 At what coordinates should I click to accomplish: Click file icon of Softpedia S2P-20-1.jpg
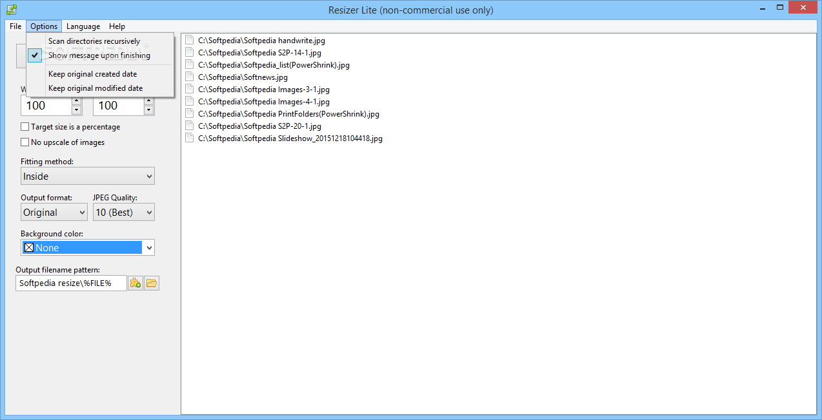pyautogui.click(x=190, y=126)
